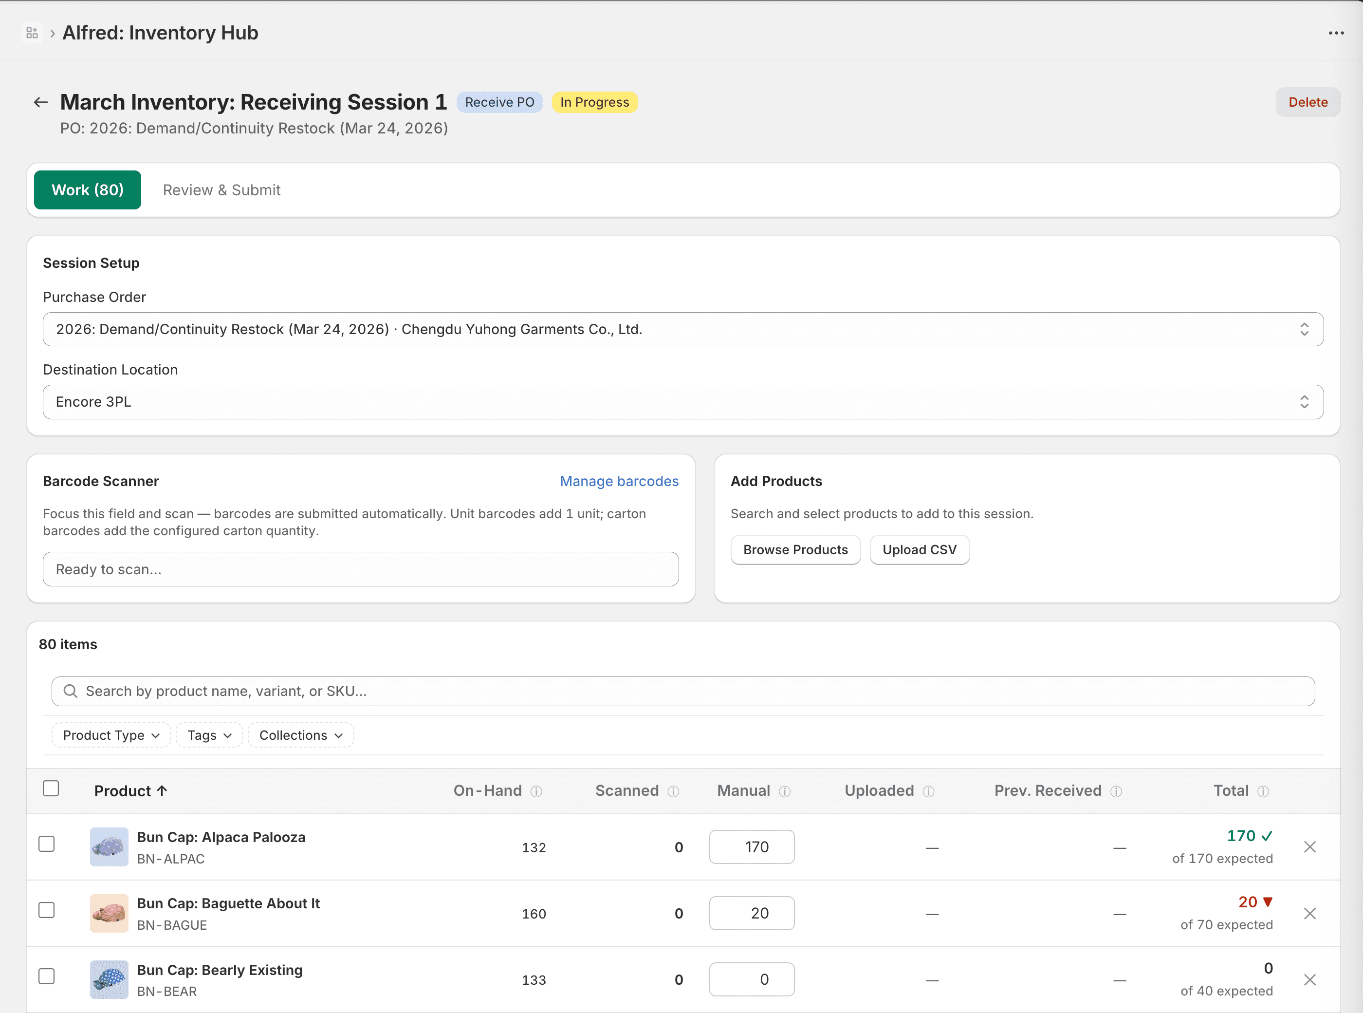Open the Manage barcodes link

(619, 481)
